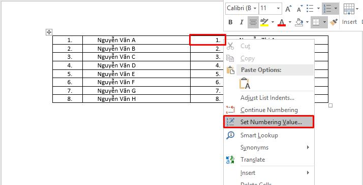Click the number cell beside Nguyễn Văn A
The image size is (363, 185).
(68, 40)
